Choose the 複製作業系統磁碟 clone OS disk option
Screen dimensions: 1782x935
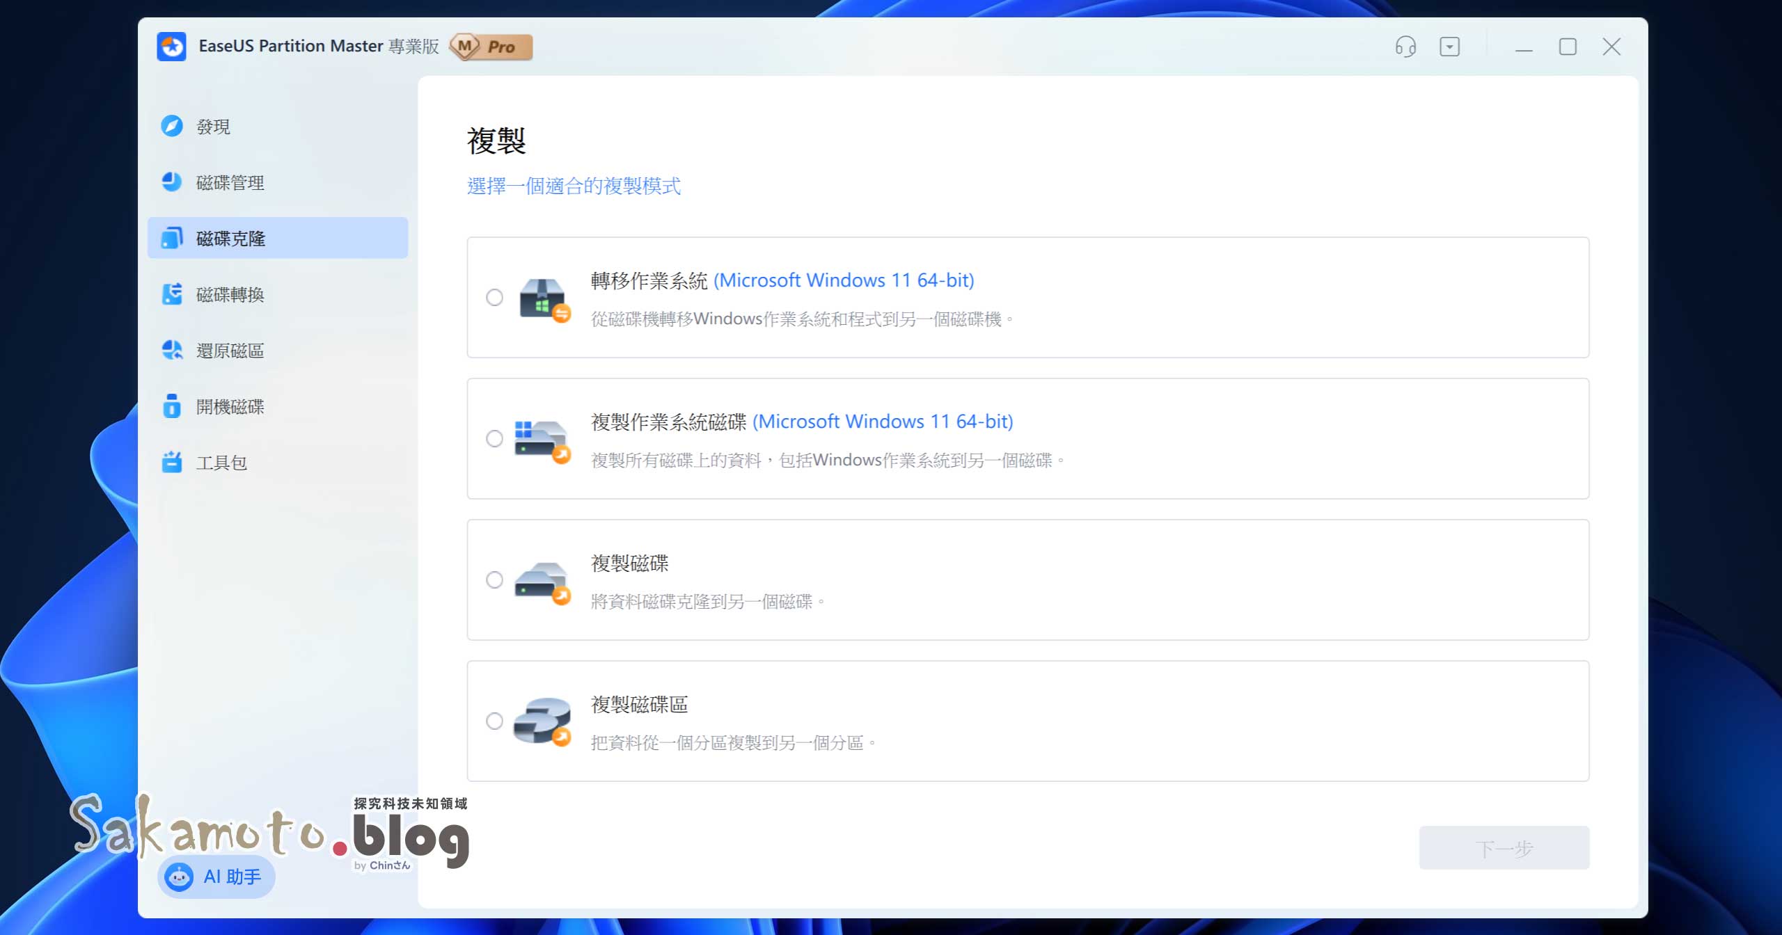pos(495,438)
